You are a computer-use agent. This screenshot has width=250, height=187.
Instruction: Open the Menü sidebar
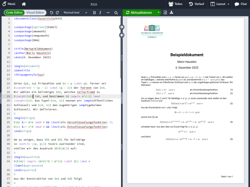9,4
